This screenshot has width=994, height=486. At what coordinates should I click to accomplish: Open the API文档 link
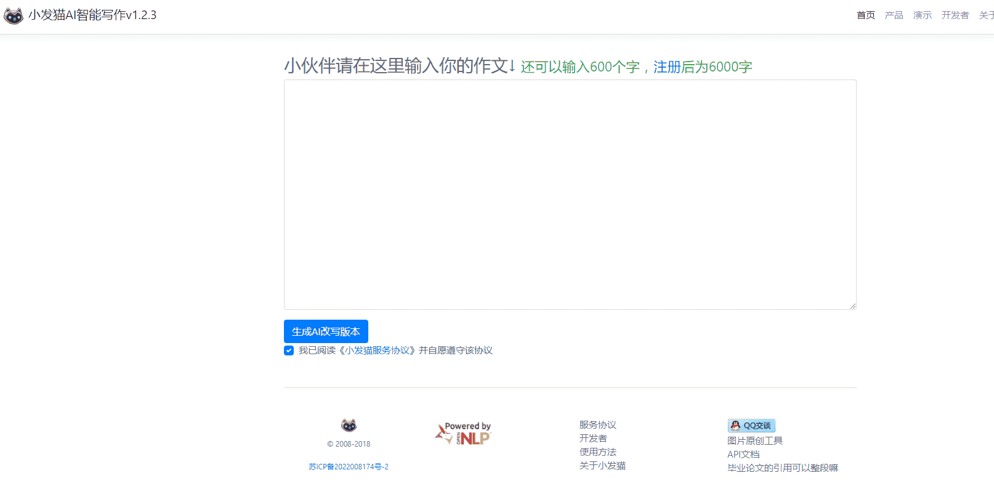click(743, 455)
